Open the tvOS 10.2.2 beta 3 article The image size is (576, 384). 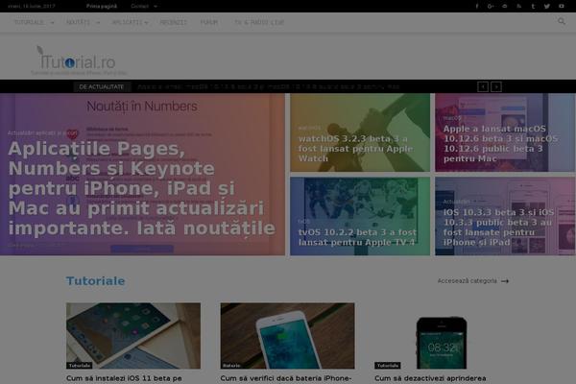pos(357,237)
